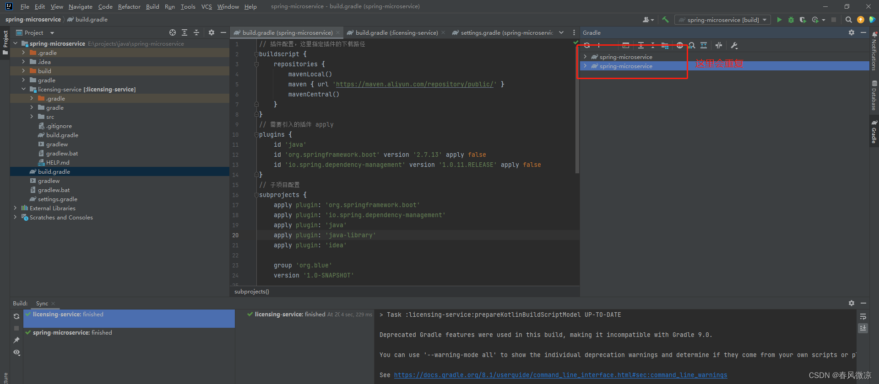Screen dimensions: 879x384
Task: Open run configuration dropdown spring-microservice [build]
Action: pyautogui.click(x=722, y=20)
